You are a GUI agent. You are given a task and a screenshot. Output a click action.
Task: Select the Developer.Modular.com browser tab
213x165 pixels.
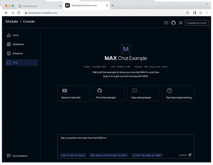point(86,5)
